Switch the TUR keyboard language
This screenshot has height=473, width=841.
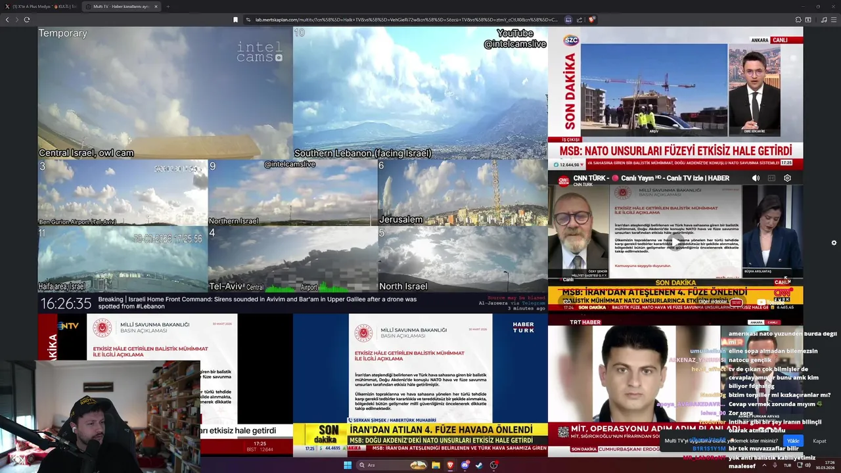[x=787, y=465]
